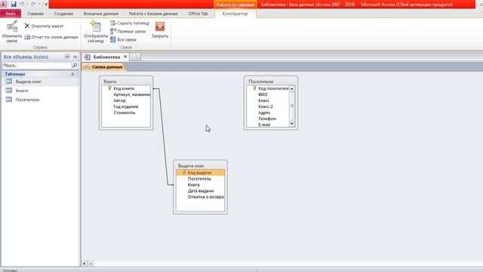Click the red Закрыть button

pyautogui.click(x=160, y=30)
